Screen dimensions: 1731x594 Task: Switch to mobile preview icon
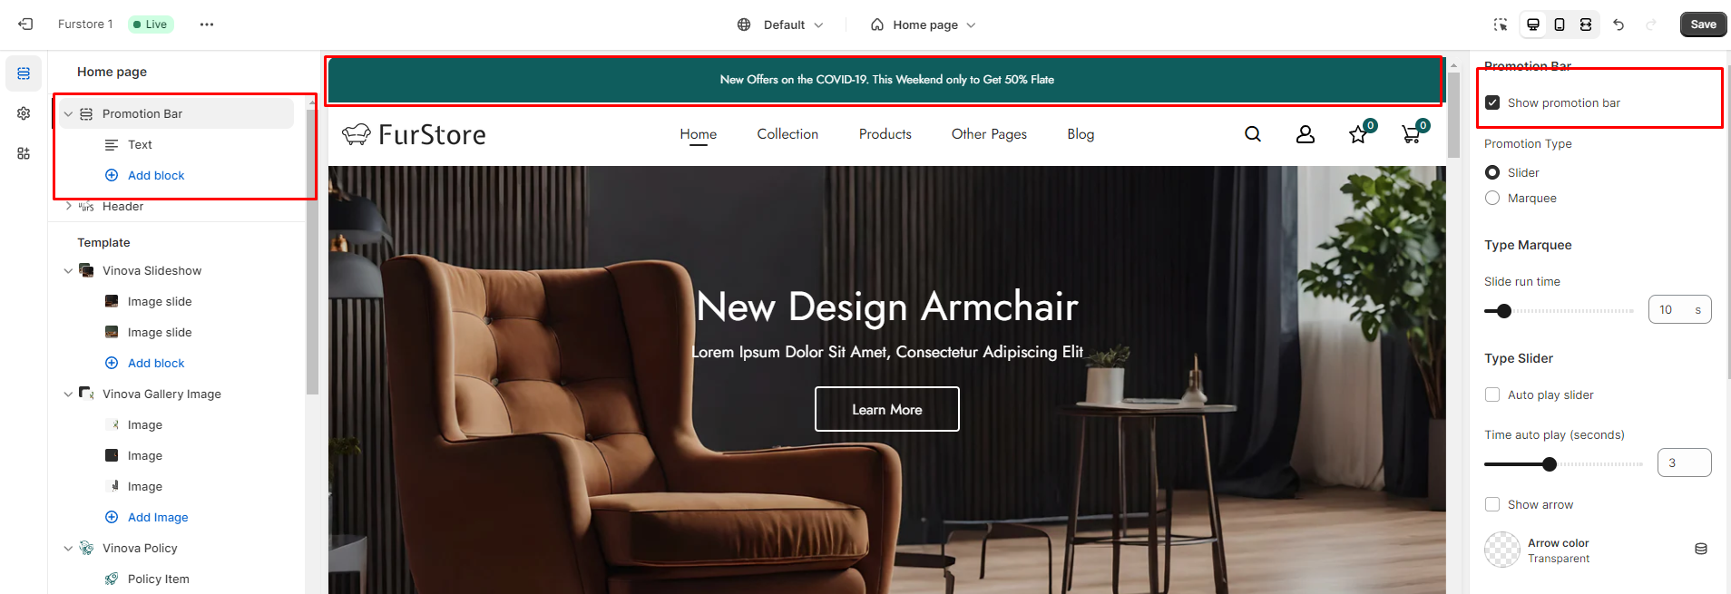pyautogui.click(x=1560, y=24)
